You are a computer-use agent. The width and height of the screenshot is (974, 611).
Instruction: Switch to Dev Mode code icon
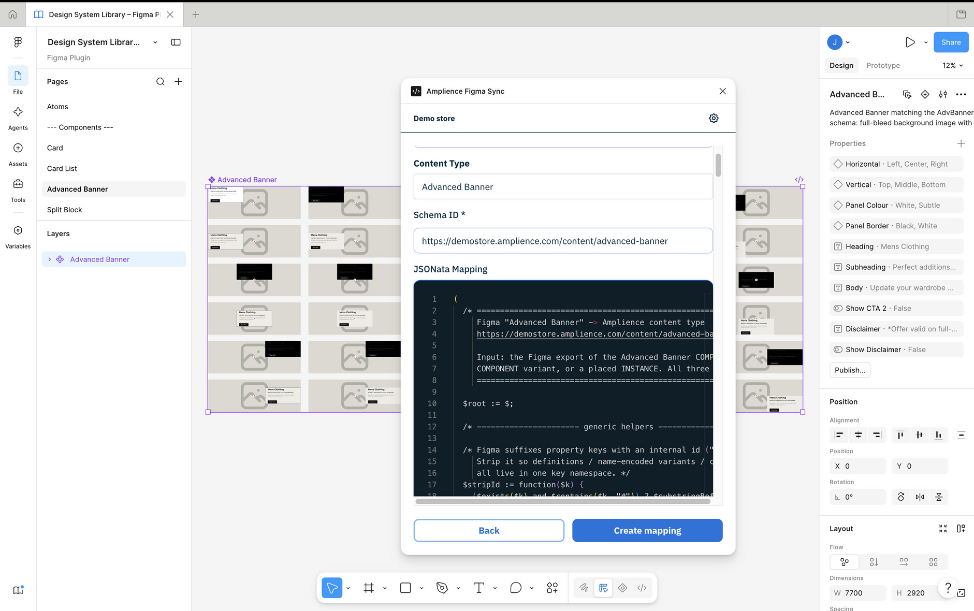pyautogui.click(x=642, y=588)
